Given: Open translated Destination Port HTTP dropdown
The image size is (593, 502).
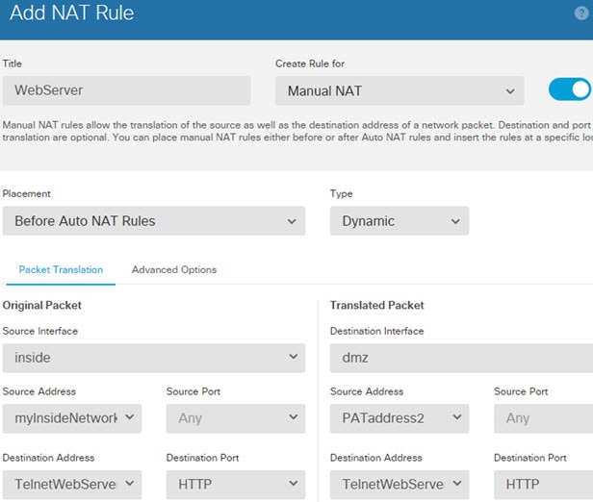Looking at the screenshot, I should [x=544, y=485].
